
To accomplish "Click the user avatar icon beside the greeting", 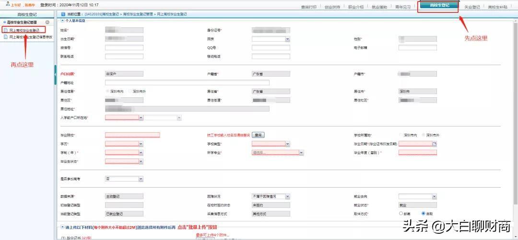I will [8, 5].
